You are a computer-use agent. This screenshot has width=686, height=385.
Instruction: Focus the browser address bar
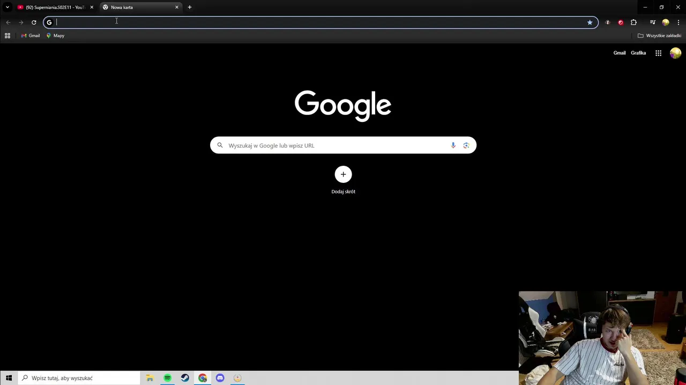click(320, 22)
